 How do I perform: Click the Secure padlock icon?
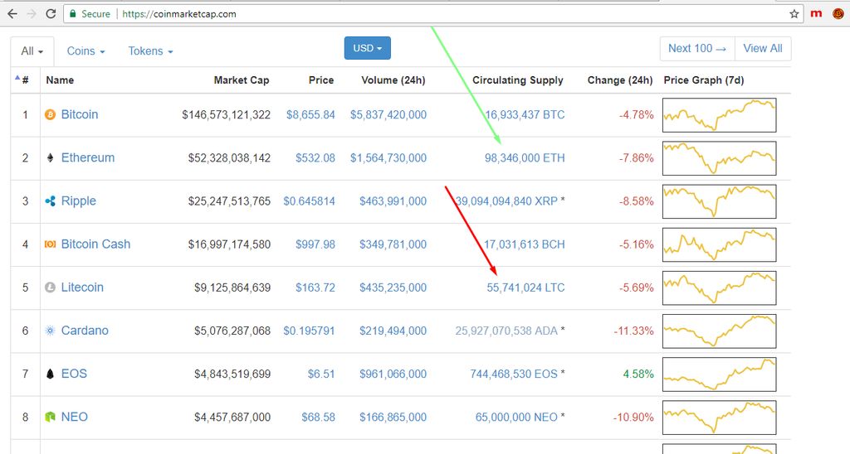73,14
